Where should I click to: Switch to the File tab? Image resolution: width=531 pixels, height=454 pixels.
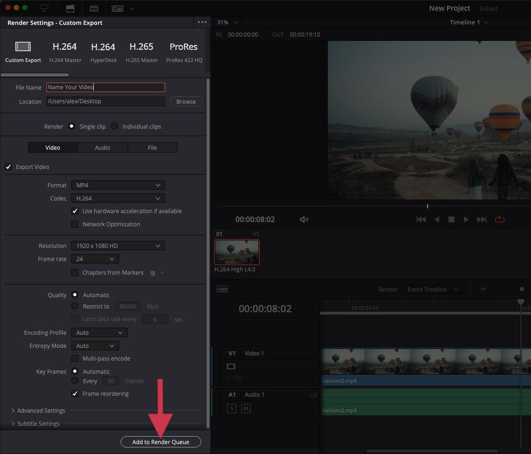click(152, 147)
